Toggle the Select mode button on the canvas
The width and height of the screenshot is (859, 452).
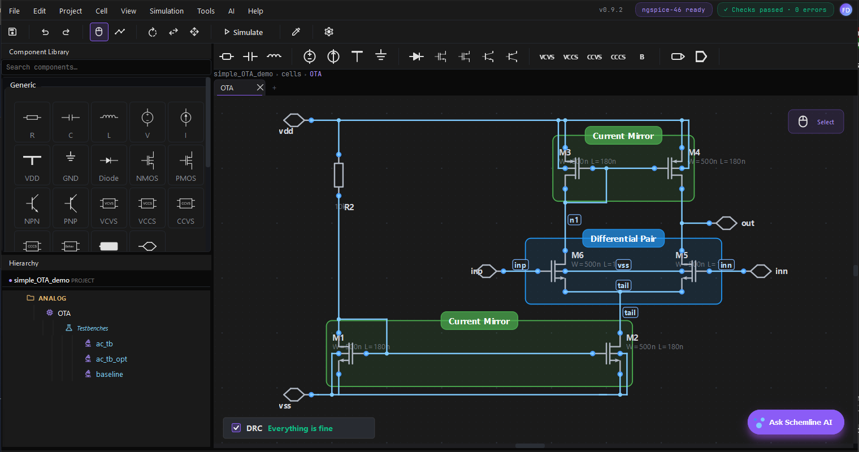tap(815, 121)
